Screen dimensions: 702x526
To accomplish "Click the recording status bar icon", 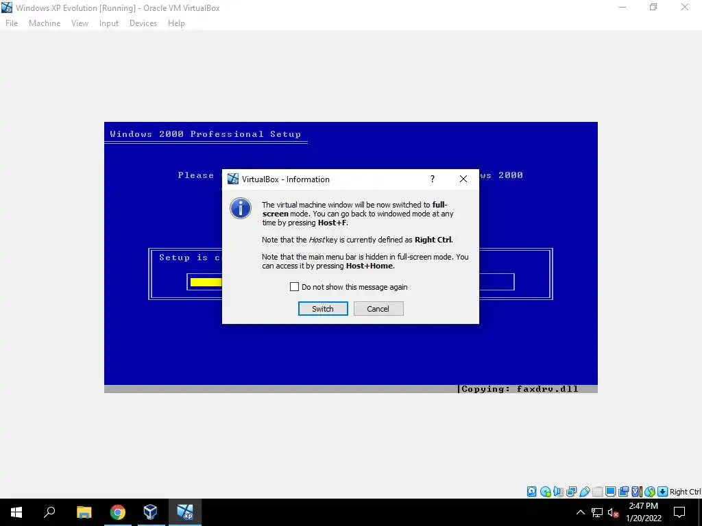I will [x=624, y=492].
